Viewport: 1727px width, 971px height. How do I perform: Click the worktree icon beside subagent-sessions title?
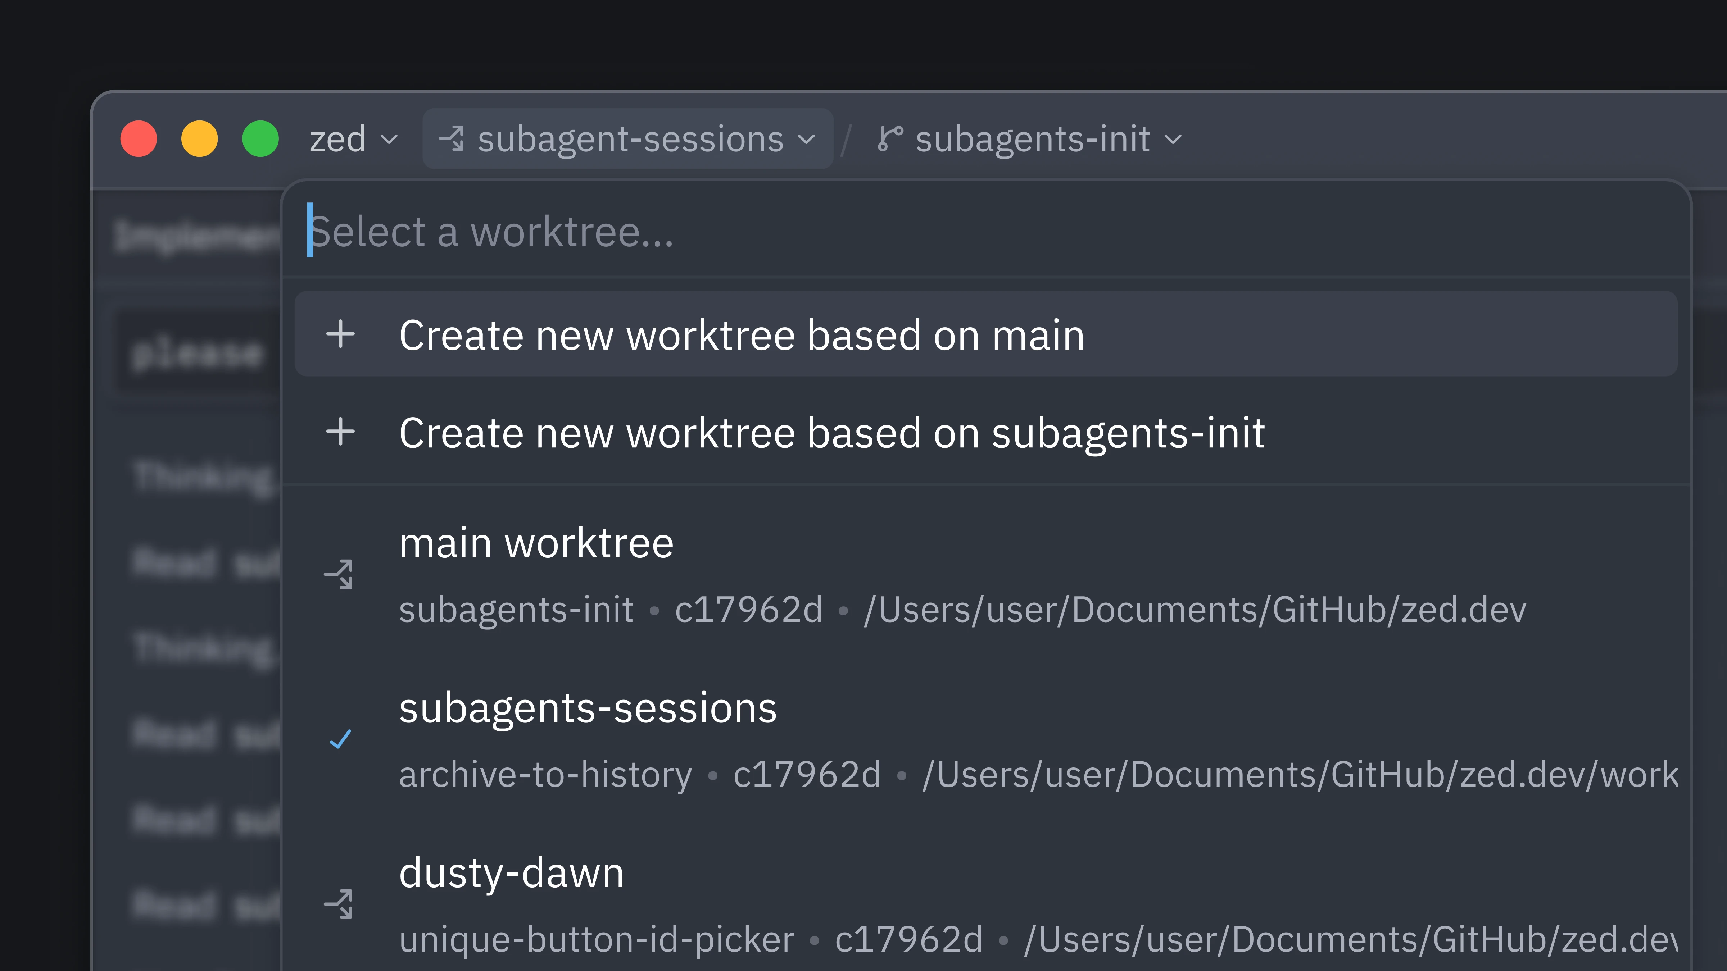(451, 139)
